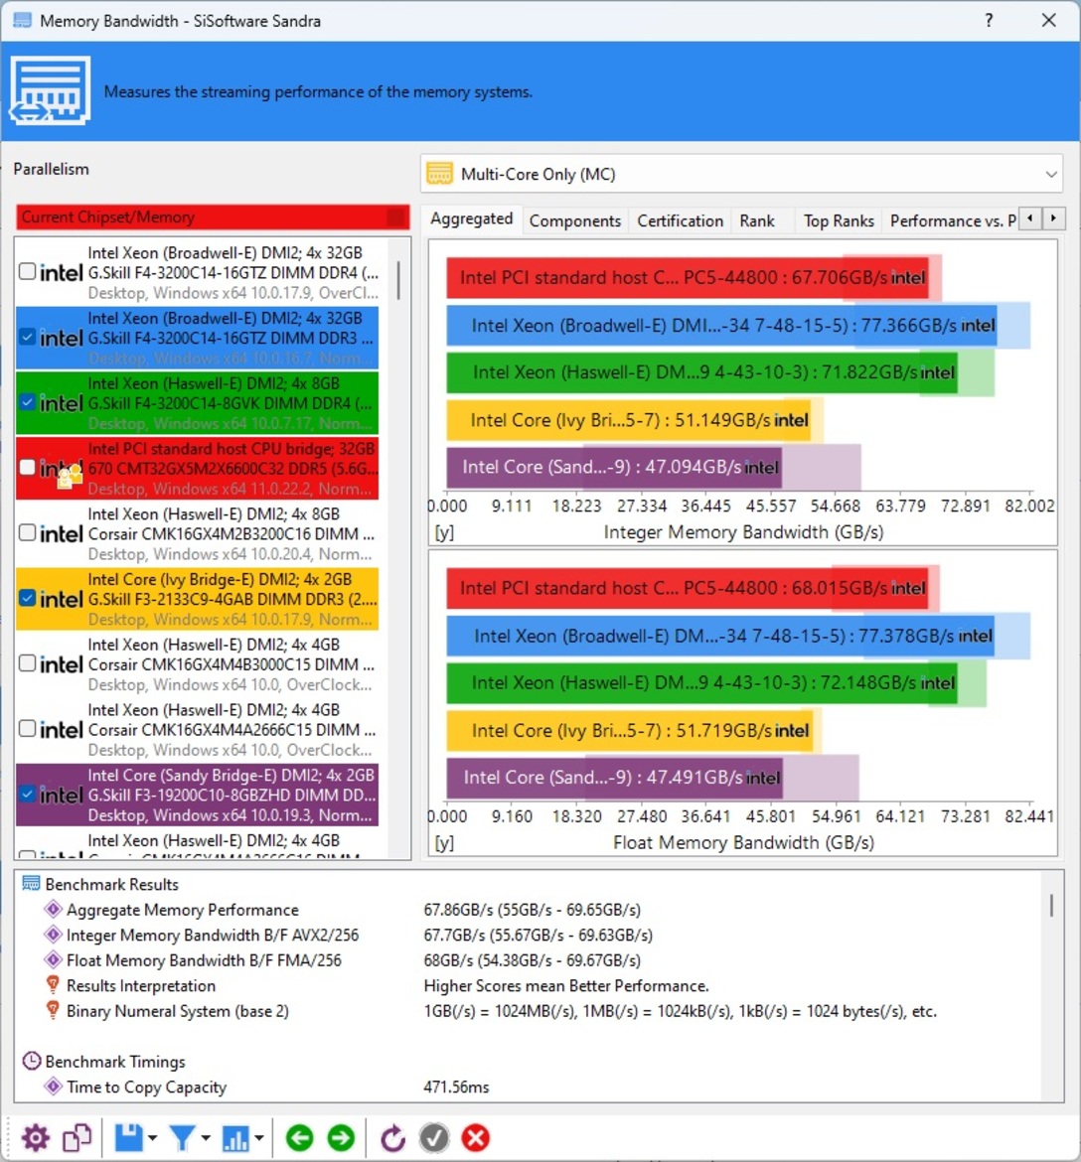The height and width of the screenshot is (1162, 1081).
Task: Click the diamond icon beside Time to Copy Capacity
Action: point(53,1087)
